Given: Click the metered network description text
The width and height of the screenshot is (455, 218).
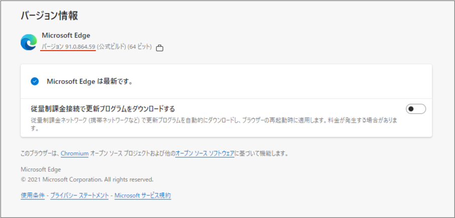Looking at the screenshot, I should [x=214, y=124].
